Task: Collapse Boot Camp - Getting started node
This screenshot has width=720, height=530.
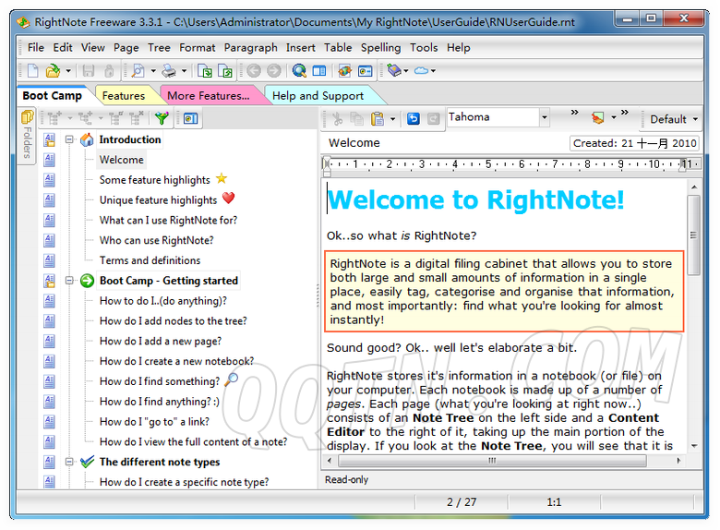Action: coord(69,281)
